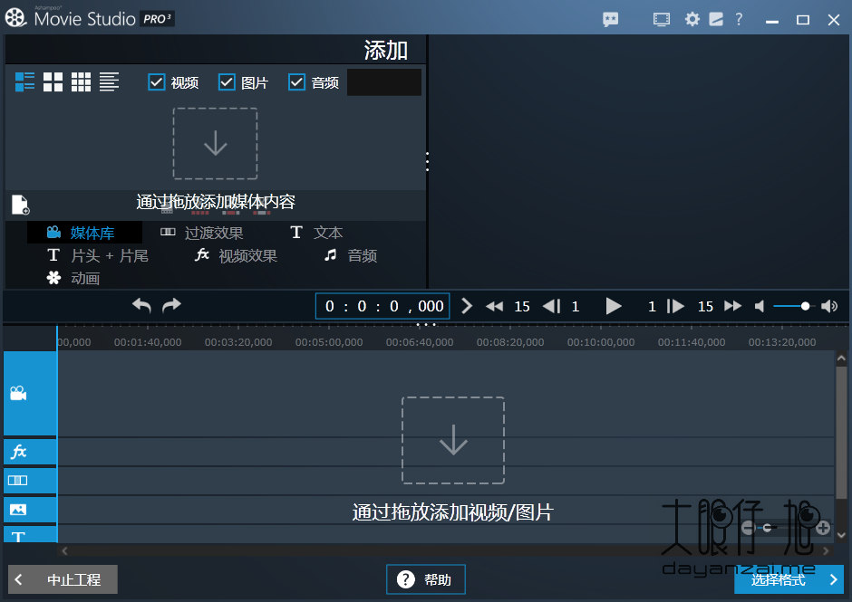Open the 过渡效果 transitions tab

click(202, 233)
